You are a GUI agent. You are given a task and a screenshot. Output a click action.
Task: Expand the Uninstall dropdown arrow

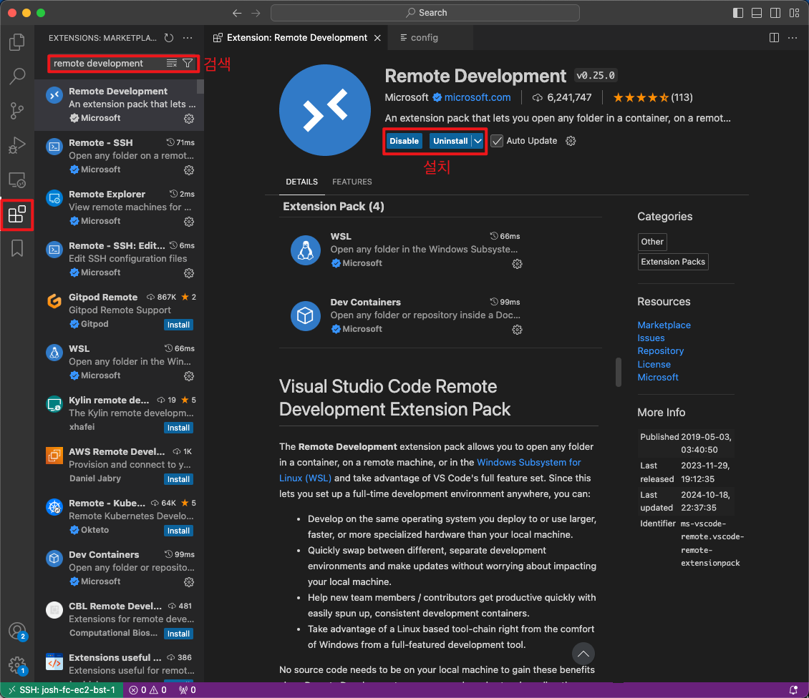pos(478,141)
